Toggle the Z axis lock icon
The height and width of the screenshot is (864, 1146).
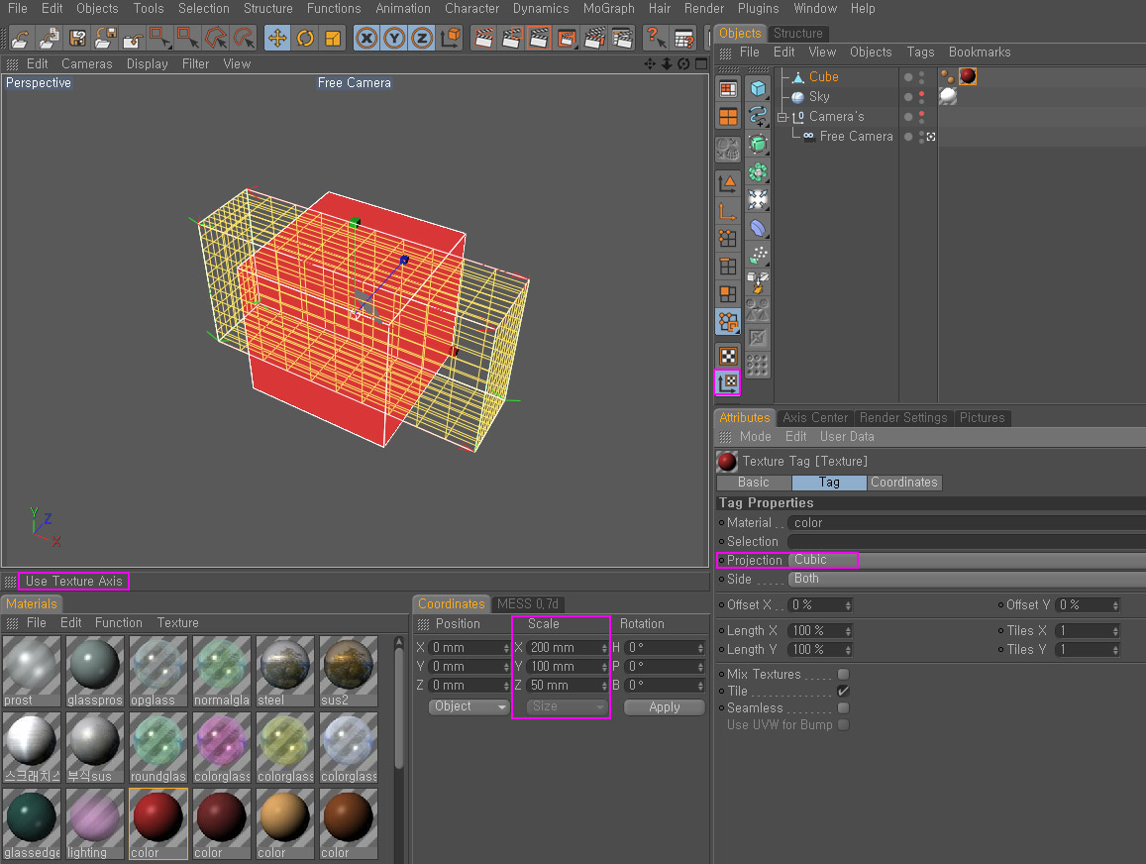pos(422,39)
